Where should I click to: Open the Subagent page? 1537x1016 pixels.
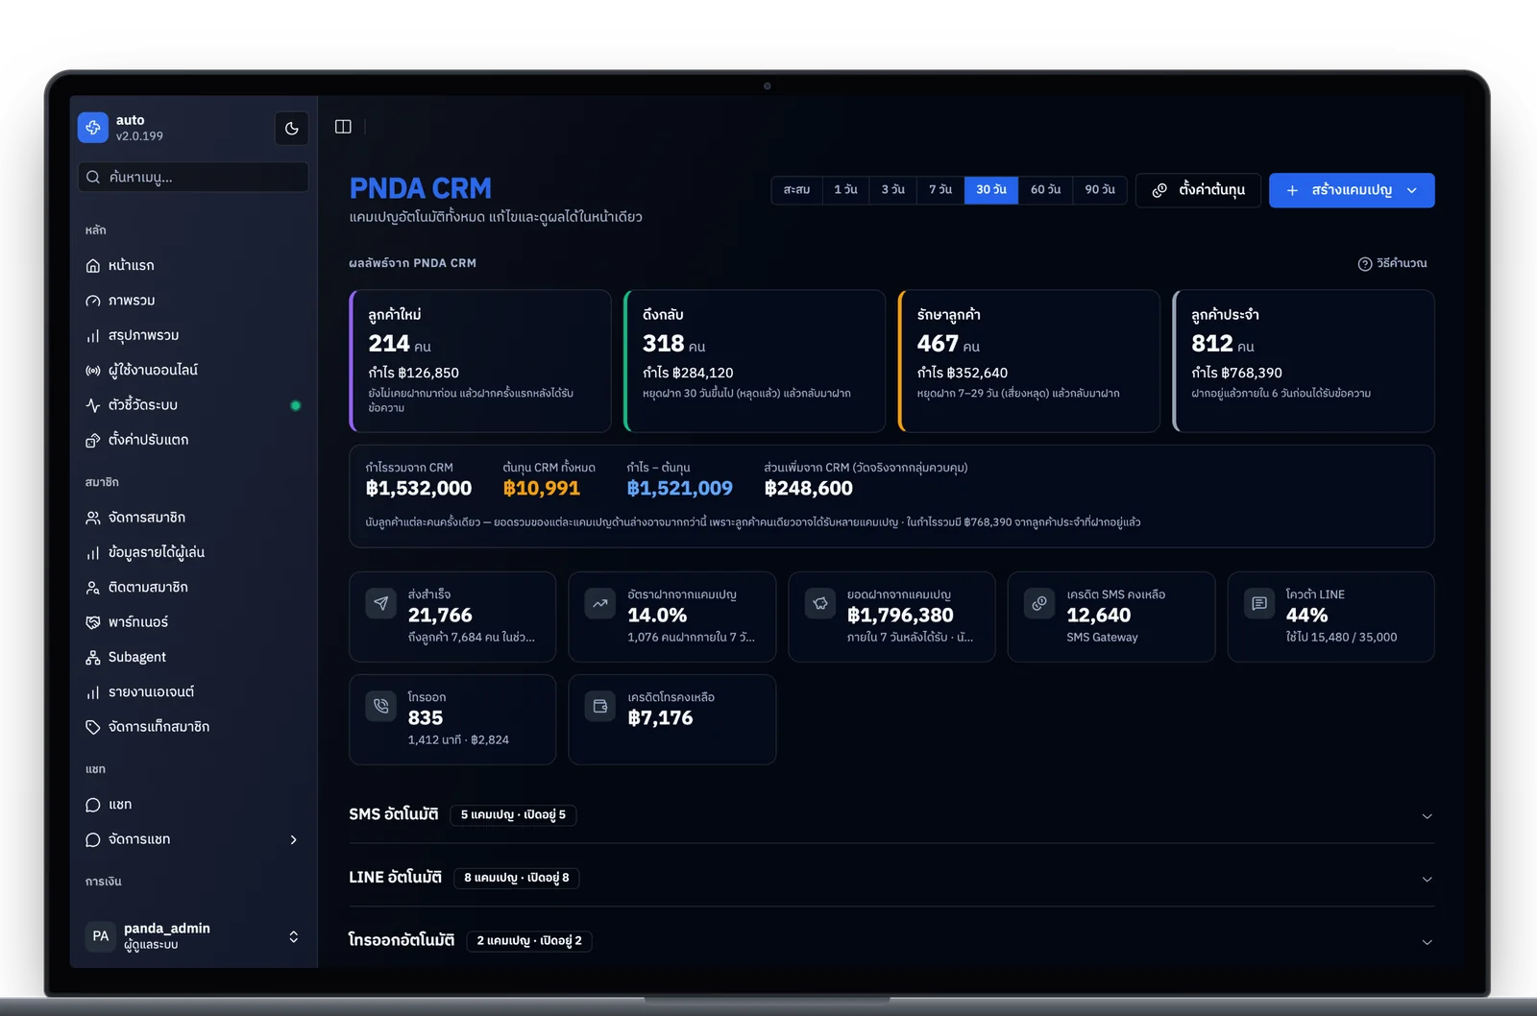193,657
